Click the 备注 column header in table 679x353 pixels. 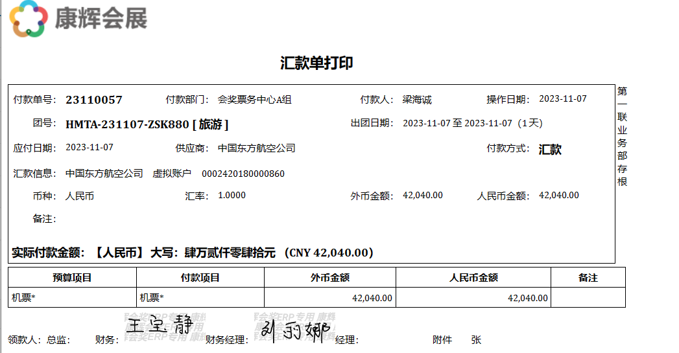(588, 278)
